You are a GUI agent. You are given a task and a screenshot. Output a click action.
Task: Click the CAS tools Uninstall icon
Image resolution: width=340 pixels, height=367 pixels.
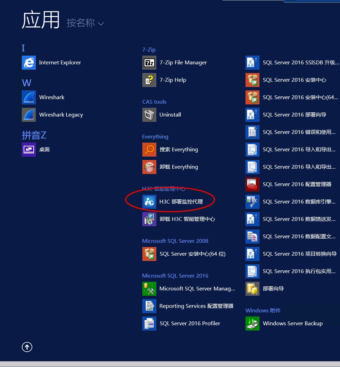coord(149,115)
